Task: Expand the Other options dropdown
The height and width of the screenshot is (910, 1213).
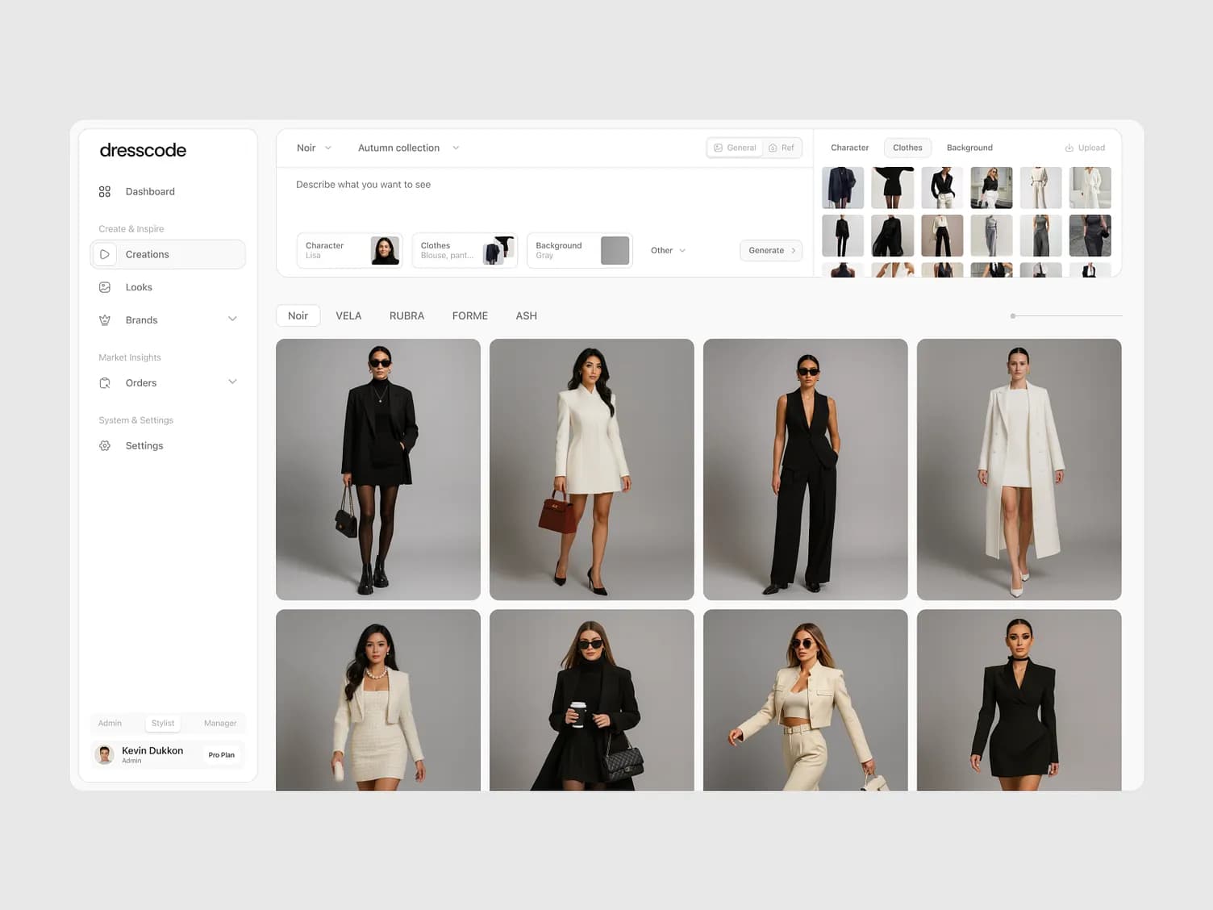Action: 668,250
